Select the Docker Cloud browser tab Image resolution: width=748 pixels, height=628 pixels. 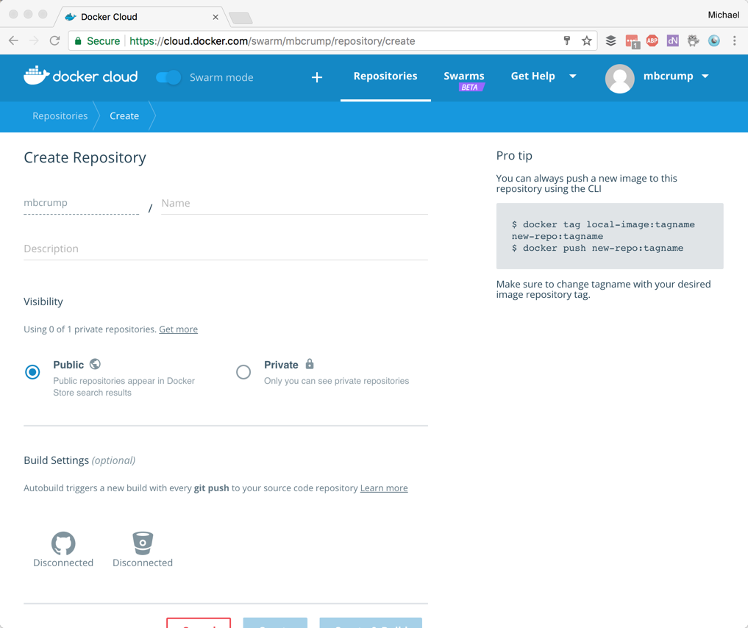[x=140, y=17]
